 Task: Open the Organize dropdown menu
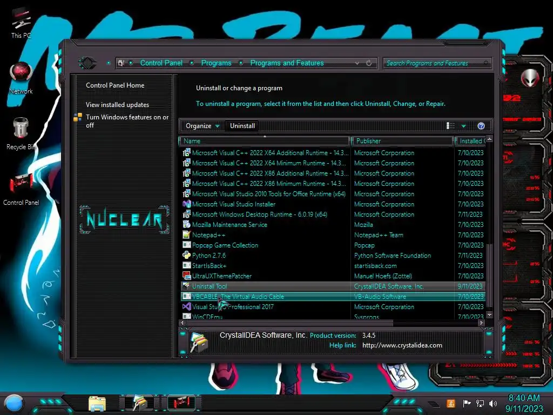point(203,126)
